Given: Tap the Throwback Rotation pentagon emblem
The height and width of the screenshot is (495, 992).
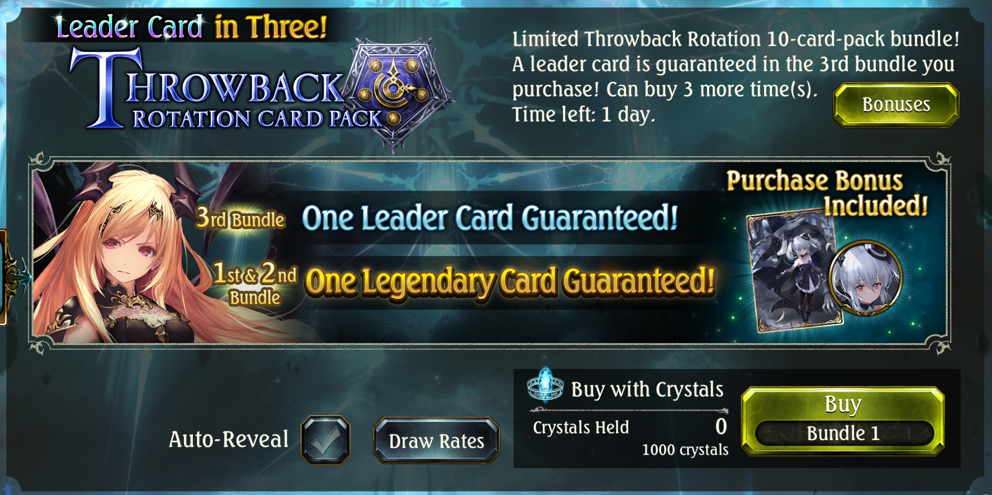Looking at the screenshot, I should [x=395, y=92].
